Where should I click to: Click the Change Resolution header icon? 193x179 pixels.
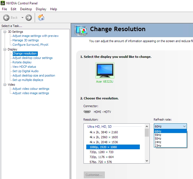[x=81, y=31]
